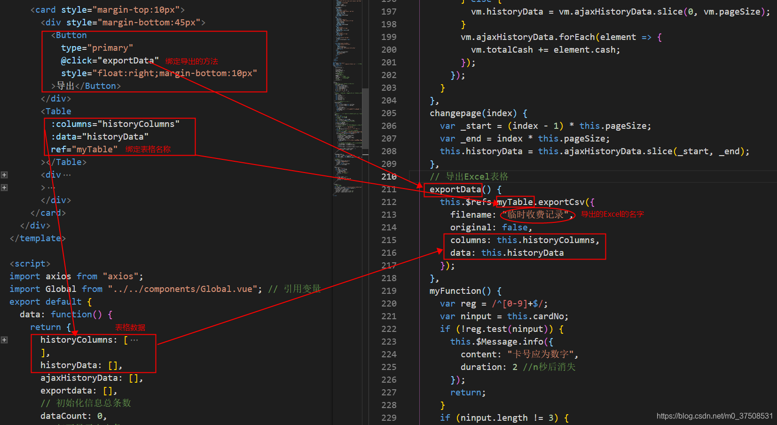
Task: Click 'if (ninput.length != 3)' line
Action: click(504, 418)
